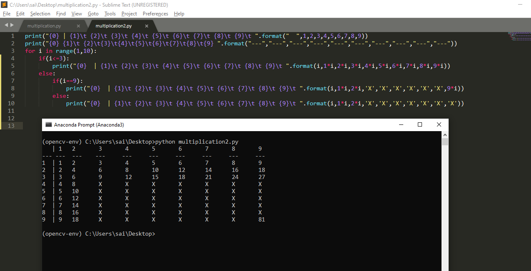Viewport: 531px width, 271px height.
Task: Click line number 13 in the gutter
Action: [x=11, y=126]
